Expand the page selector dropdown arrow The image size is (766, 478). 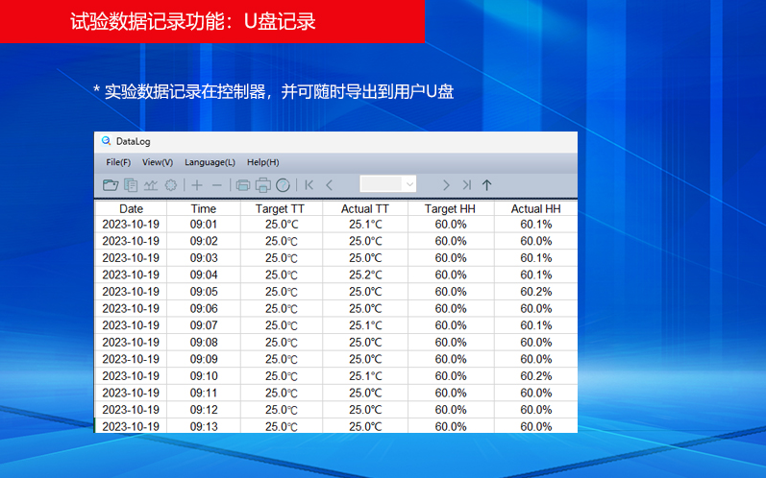409,184
